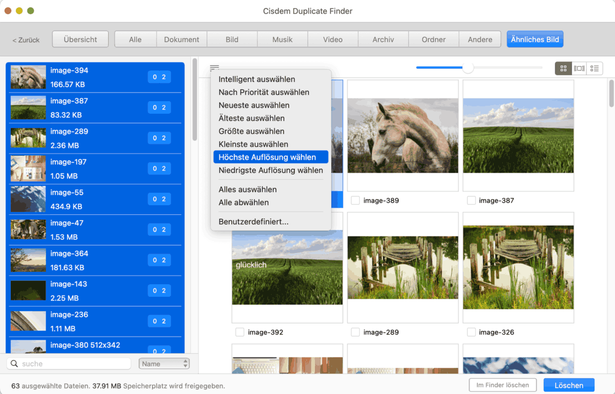
Task: Check the image-389 checkbox
Action: 355,201
